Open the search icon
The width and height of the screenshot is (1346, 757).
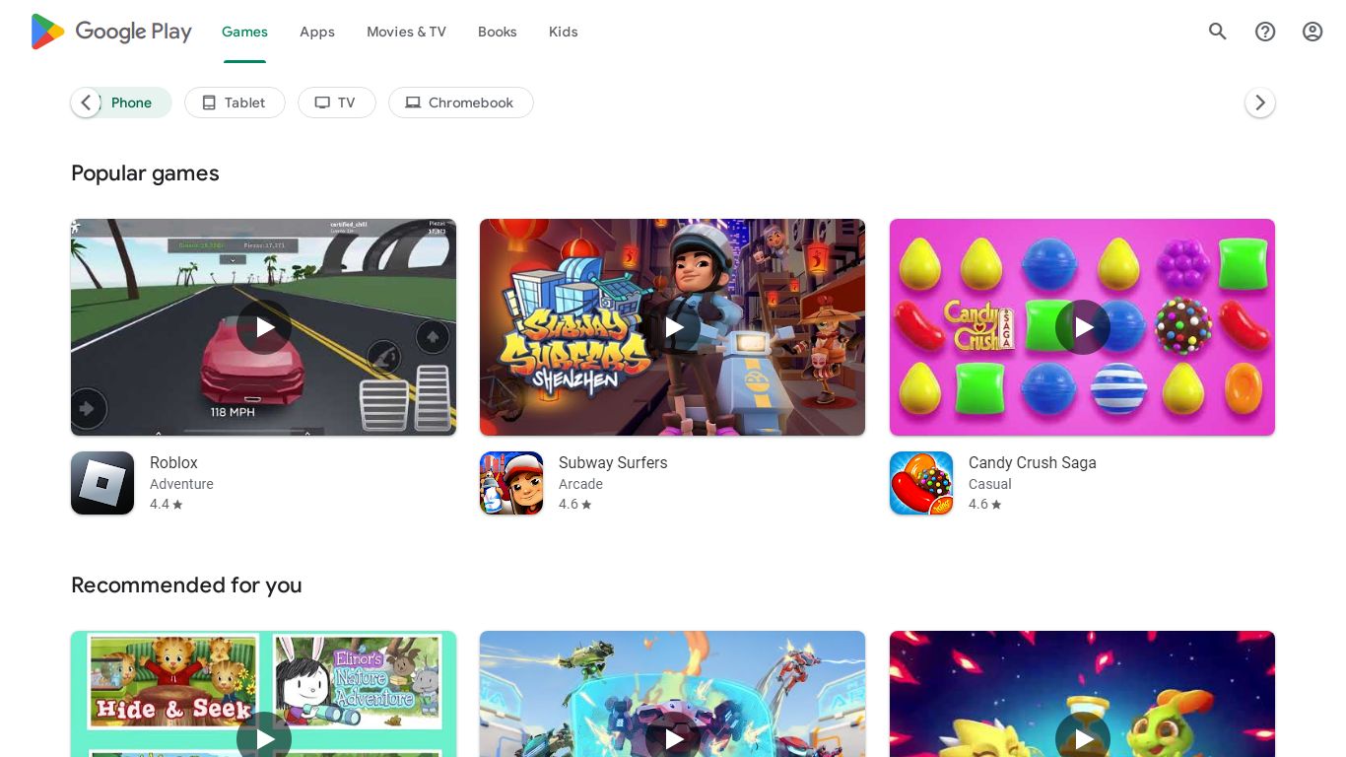pos(1218,32)
